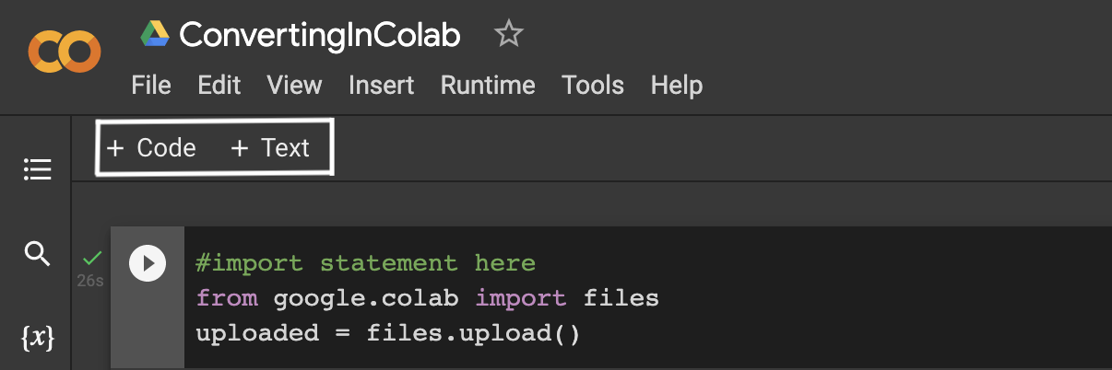Screen dimensions: 1112x370
Task: Click the green execution checkmark
Action: pyautogui.click(x=91, y=258)
